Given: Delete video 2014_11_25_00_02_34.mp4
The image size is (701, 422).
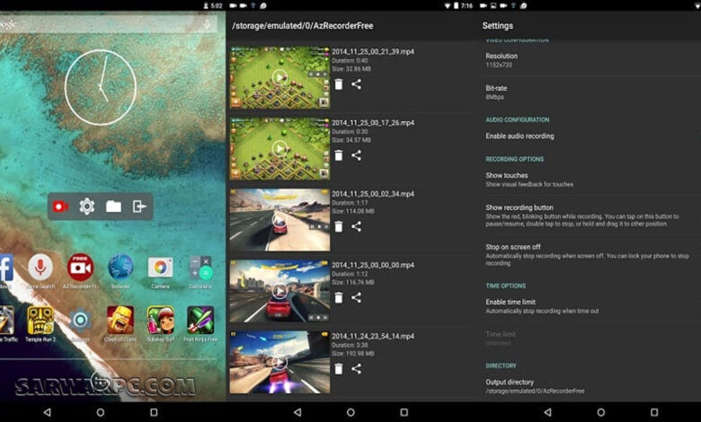Looking at the screenshot, I should click(x=339, y=226).
